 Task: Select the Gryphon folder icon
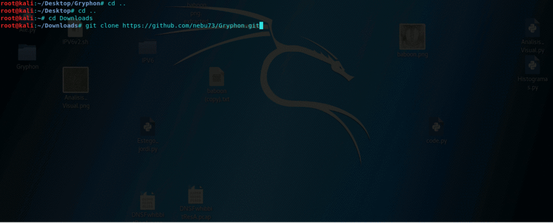28,53
